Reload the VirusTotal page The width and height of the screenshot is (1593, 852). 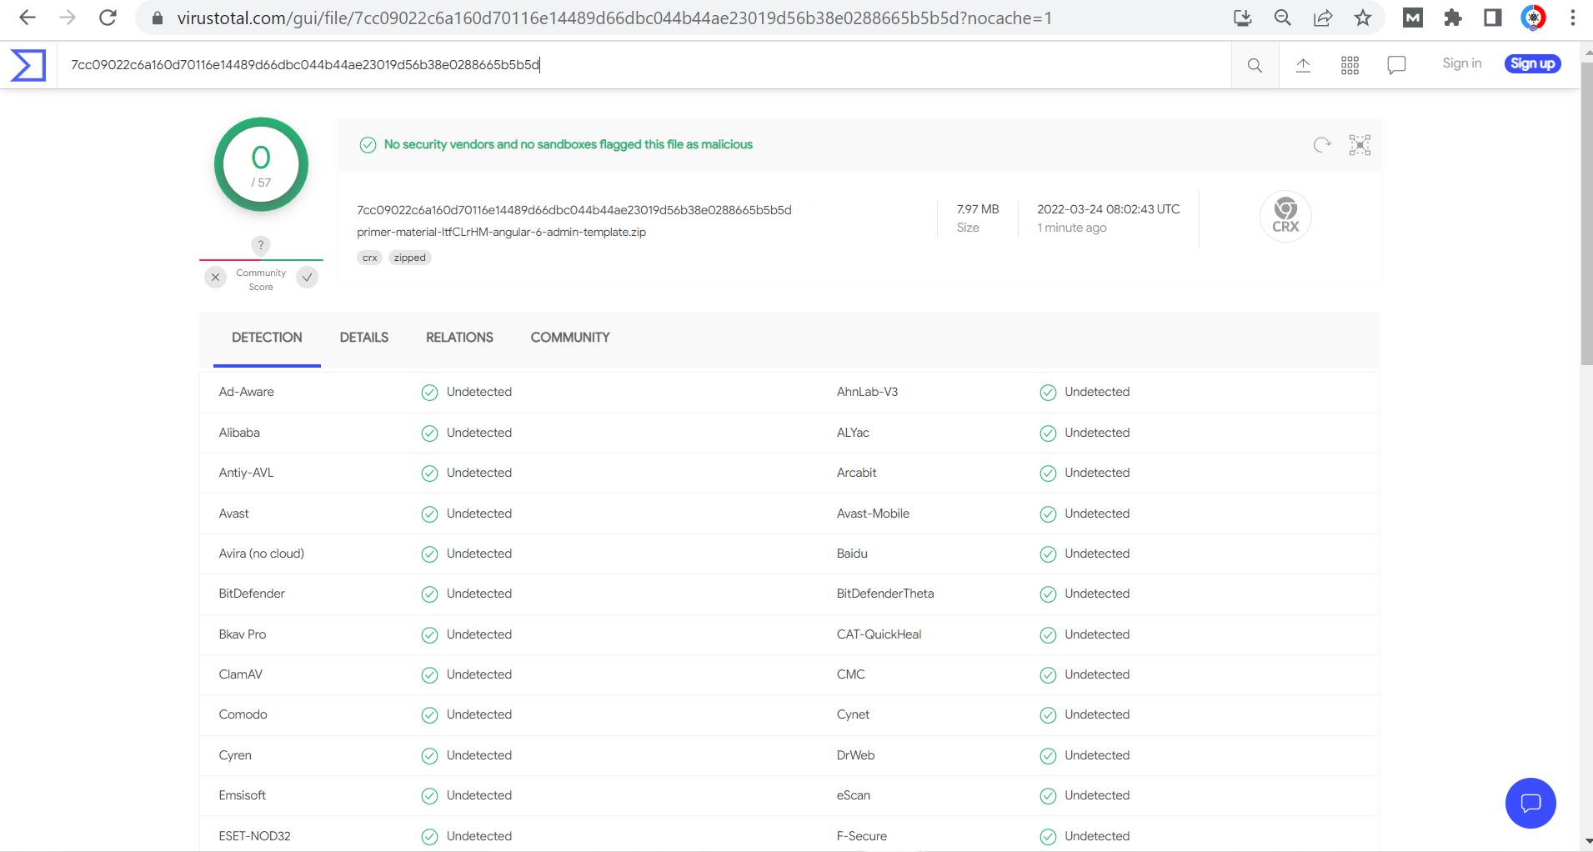108,18
